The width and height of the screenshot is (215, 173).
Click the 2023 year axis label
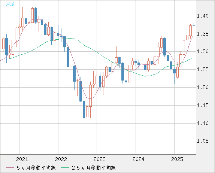tap(100, 159)
